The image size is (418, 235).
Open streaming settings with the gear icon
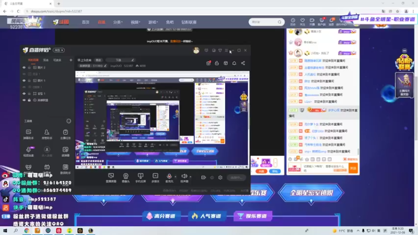[220, 178]
